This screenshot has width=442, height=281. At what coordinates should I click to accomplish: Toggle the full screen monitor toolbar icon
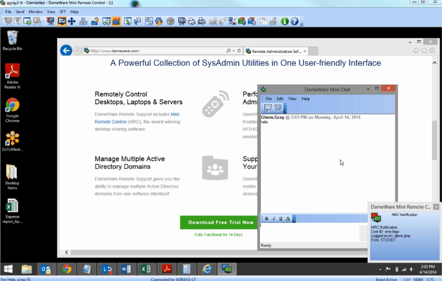tap(62, 21)
